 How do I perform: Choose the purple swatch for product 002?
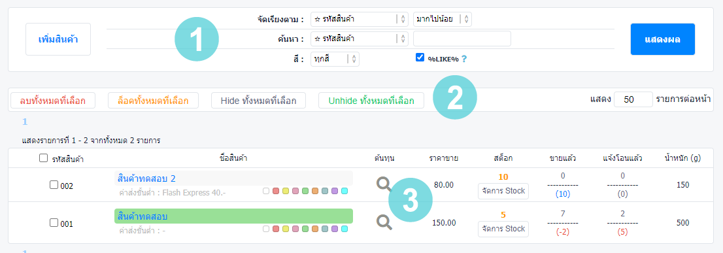[335, 191]
